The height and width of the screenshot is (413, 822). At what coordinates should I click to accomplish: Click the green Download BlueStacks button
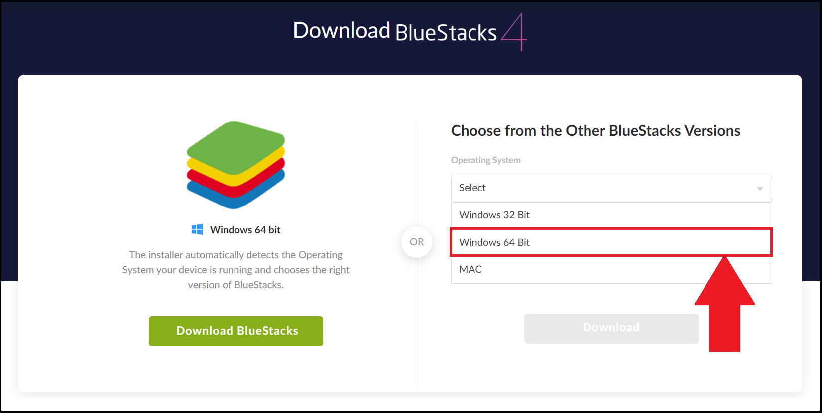point(236,331)
